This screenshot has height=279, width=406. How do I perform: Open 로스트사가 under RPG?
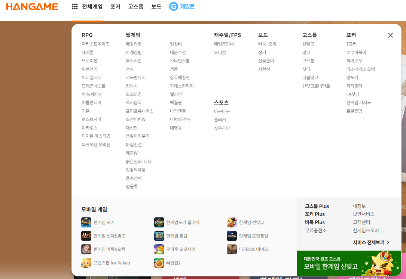pyautogui.click(x=92, y=120)
